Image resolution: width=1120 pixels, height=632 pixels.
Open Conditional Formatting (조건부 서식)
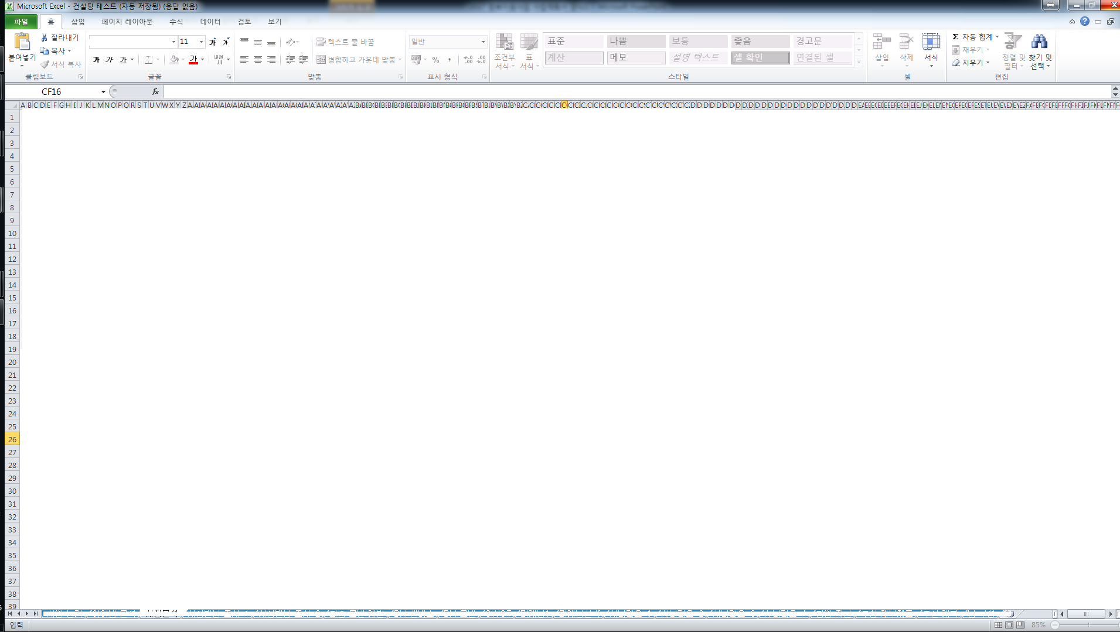[x=505, y=52]
